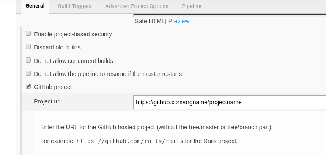Focus the Project url input field

point(230,102)
